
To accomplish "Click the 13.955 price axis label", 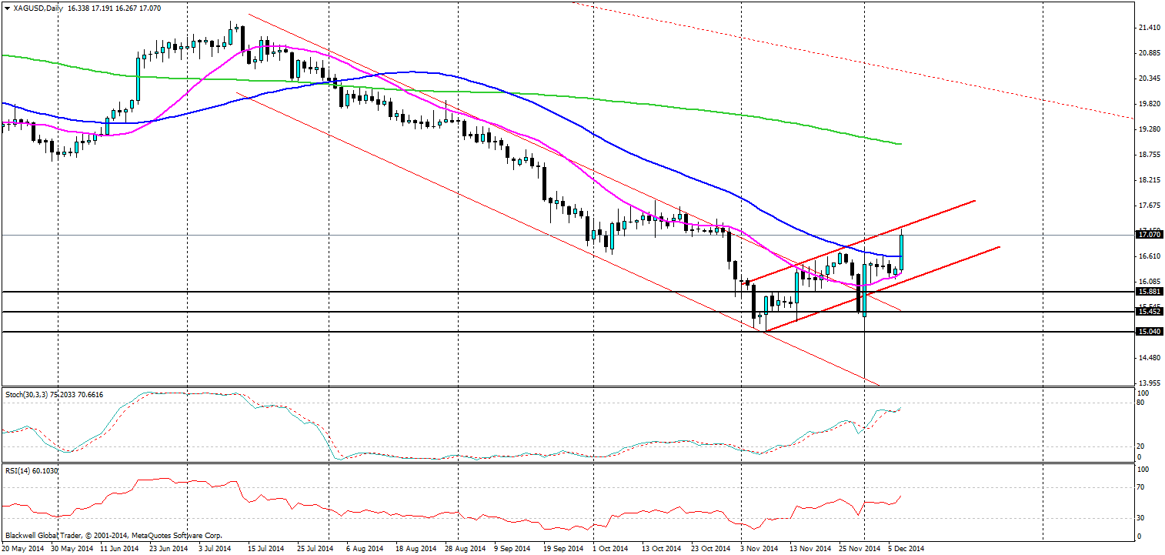I will (x=1150, y=383).
